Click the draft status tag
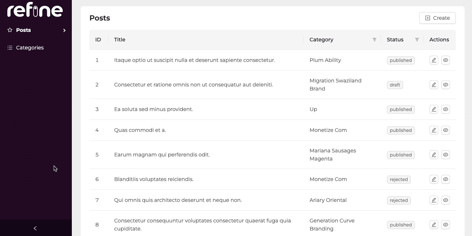 [395, 85]
